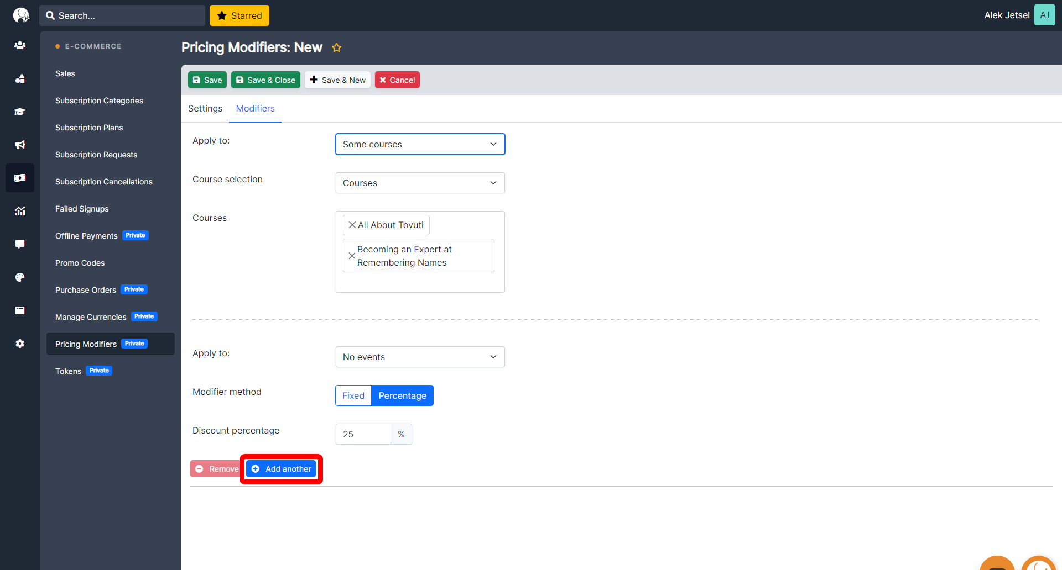Open Subscription Requests menu item
Screen dimensions: 1062x570
click(96, 155)
